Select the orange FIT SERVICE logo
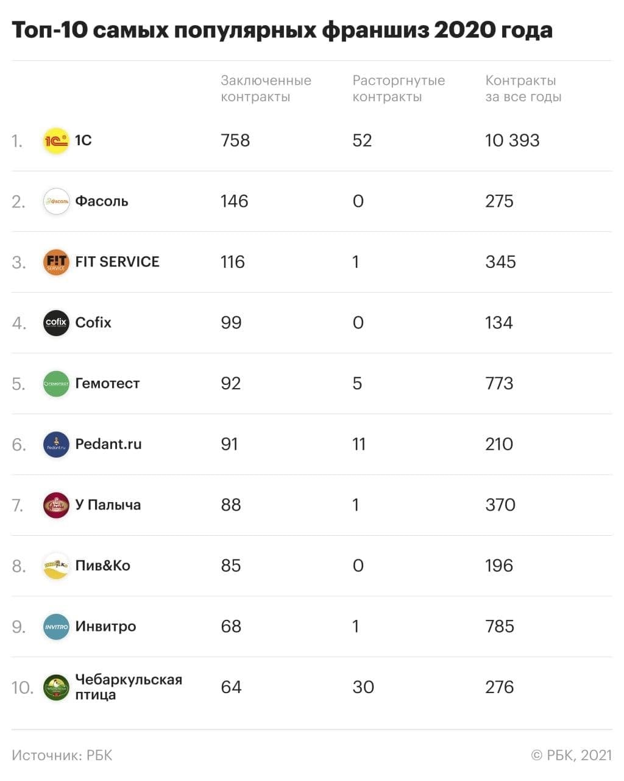This screenshot has height=781, width=624. click(56, 262)
